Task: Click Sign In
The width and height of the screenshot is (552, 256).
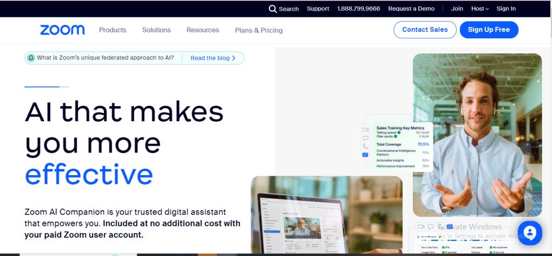Action: [x=506, y=9]
